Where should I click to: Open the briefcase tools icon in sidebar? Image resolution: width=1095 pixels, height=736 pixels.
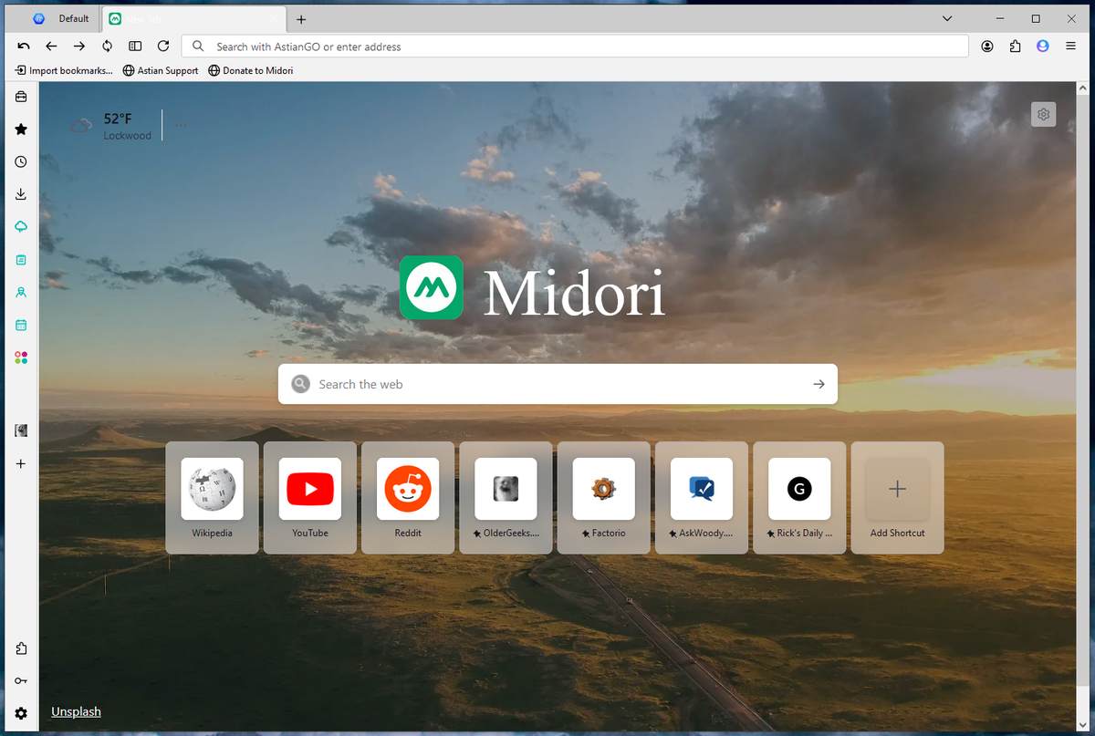(x=21, y=97)
